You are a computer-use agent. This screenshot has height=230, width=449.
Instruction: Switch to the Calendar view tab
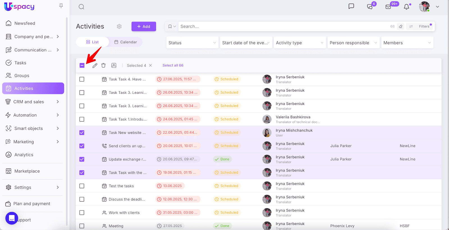click(125, 42)
